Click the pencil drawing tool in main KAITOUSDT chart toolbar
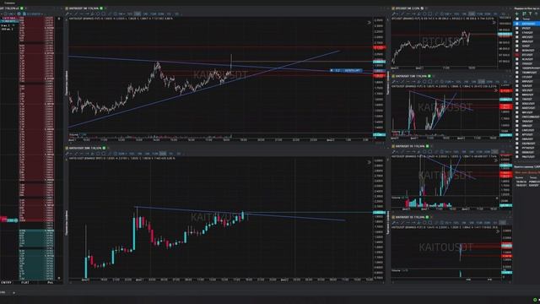This screenshot has height=304, width=540. tap(67, 14)
